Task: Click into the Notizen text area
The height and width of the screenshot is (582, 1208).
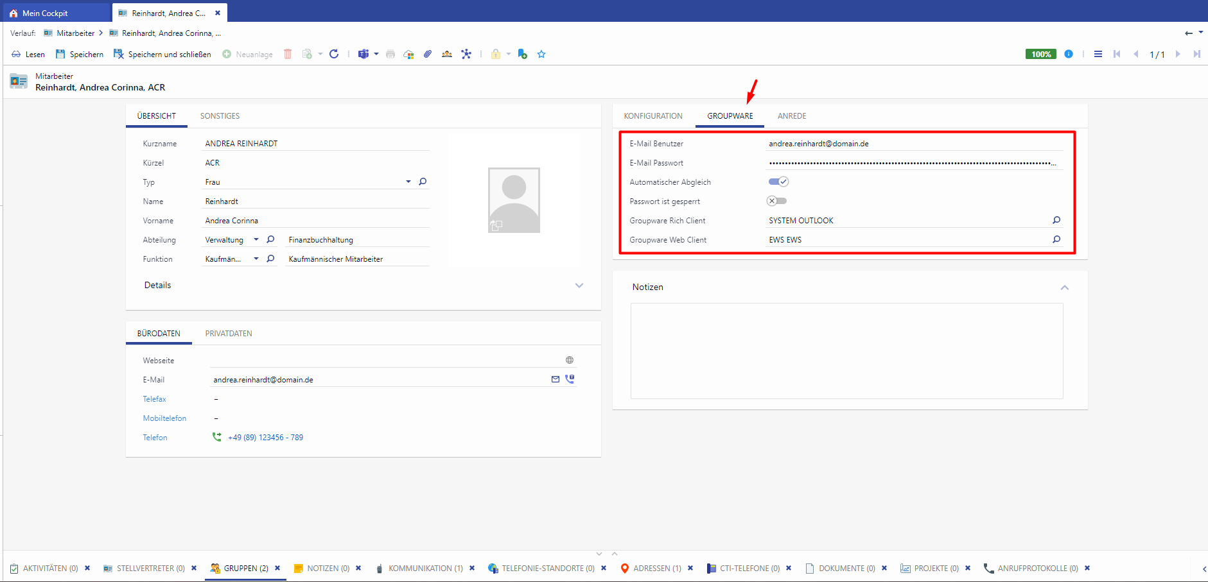Action: 846,350
